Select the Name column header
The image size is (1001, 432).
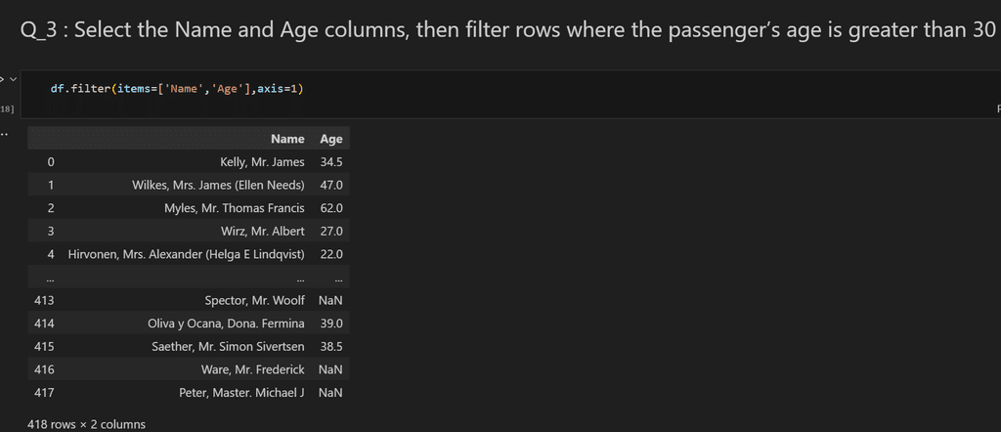point(287,139)
